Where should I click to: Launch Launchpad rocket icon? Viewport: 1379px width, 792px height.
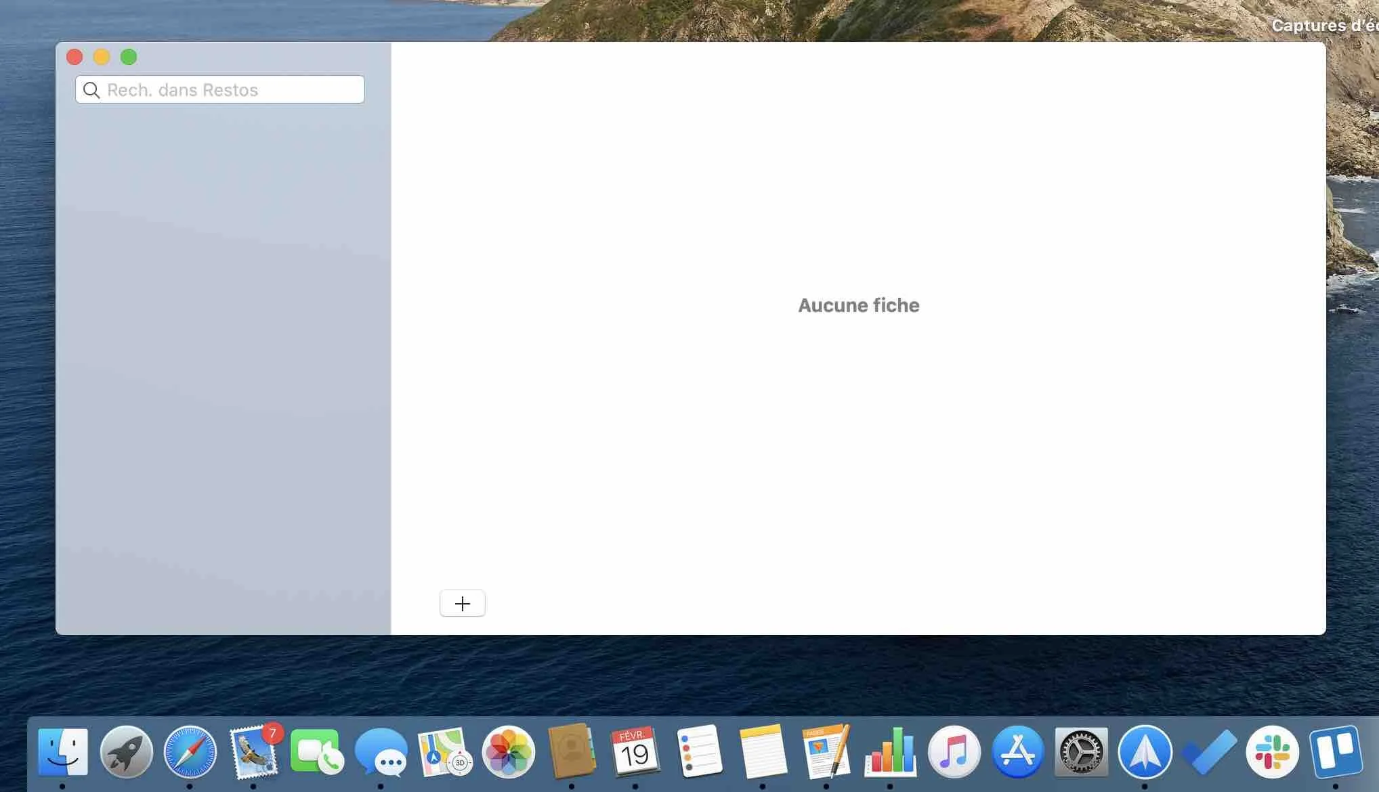point(127,752)
